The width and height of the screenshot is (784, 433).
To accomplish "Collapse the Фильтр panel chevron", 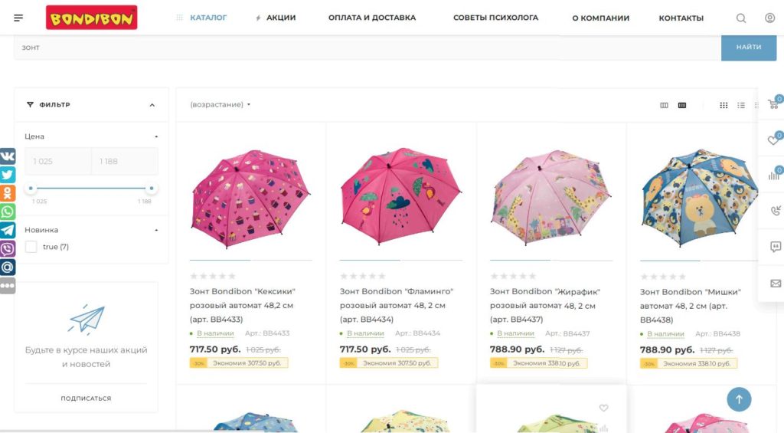I will tap(152, 105).
